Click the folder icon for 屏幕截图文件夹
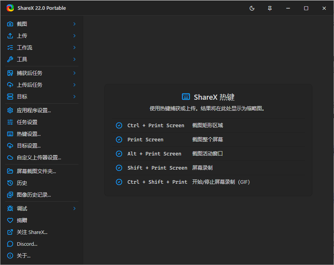 10,171
